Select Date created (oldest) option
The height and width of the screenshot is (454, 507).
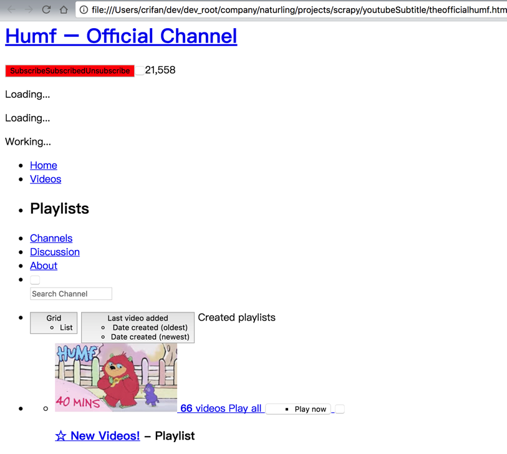150,327
